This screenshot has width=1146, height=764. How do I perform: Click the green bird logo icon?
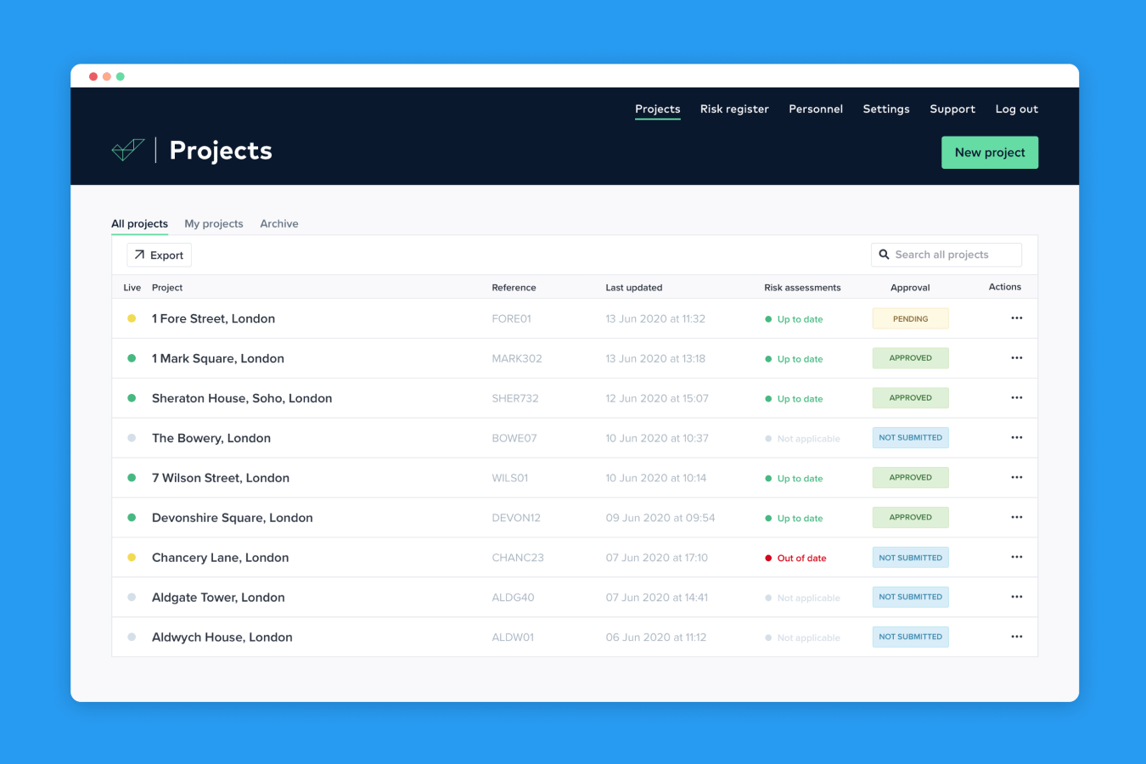point(128,150)
